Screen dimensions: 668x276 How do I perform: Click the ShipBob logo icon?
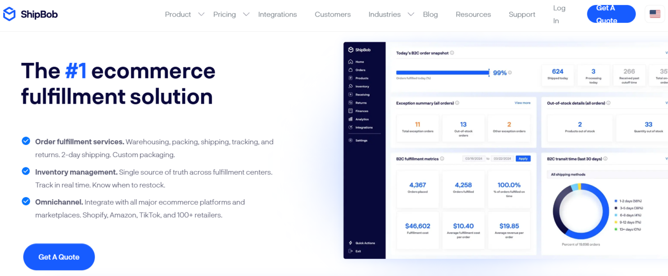click(8, 14)
